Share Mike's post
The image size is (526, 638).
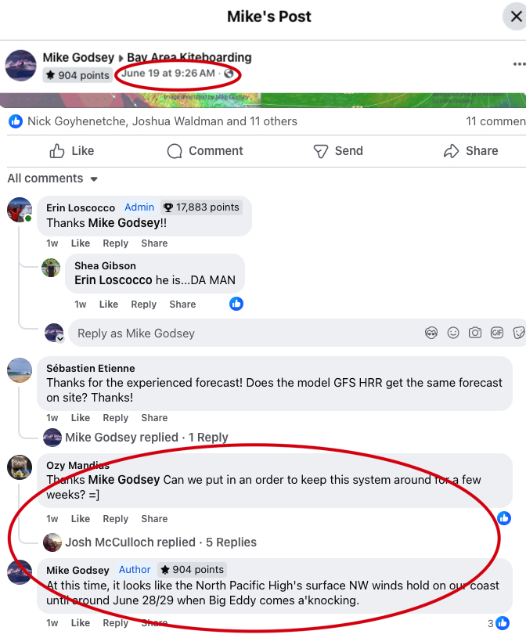tap(470, 151)
